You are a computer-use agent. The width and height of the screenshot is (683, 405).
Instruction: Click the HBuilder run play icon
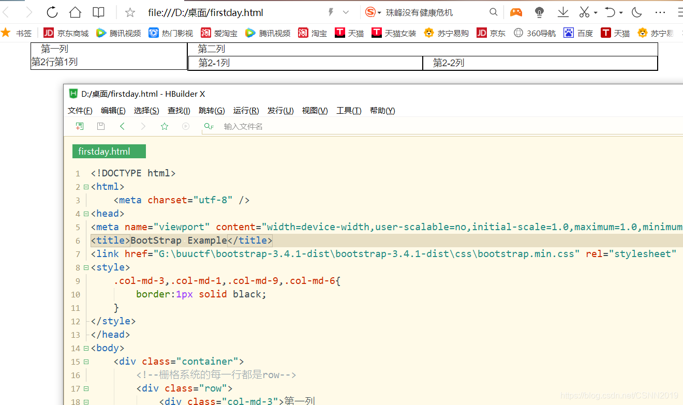(x=186, y=126)
